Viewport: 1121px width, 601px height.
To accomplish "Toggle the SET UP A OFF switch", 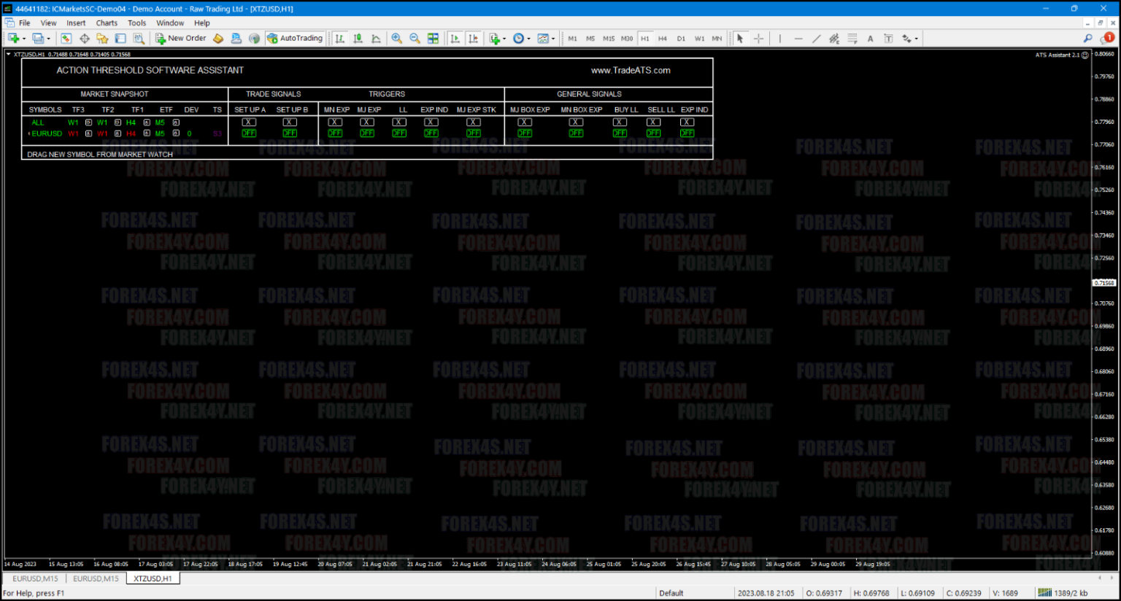I will click(249, 133).
